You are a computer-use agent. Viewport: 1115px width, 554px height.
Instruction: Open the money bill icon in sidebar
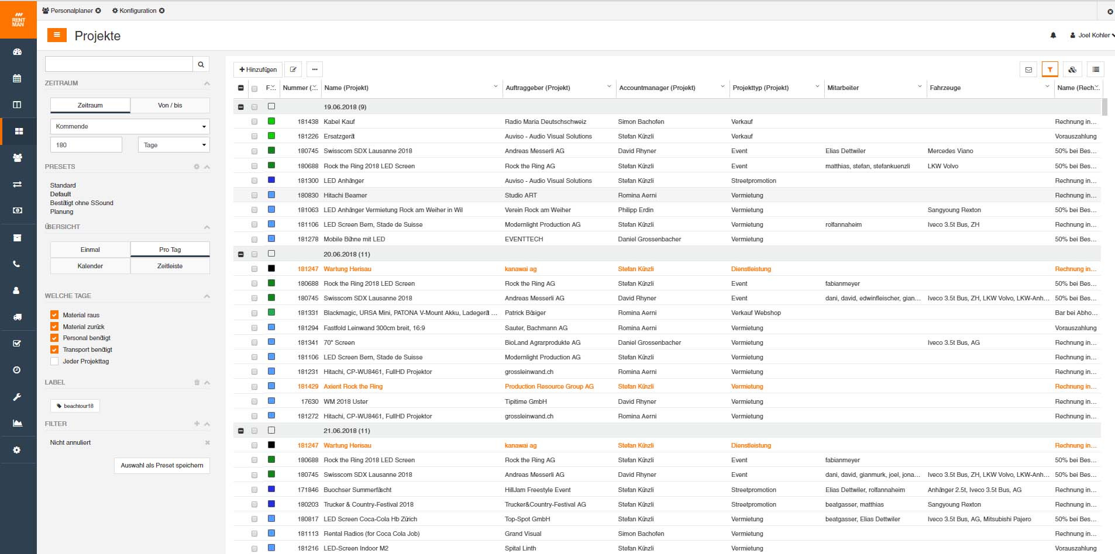pos(18,210)
